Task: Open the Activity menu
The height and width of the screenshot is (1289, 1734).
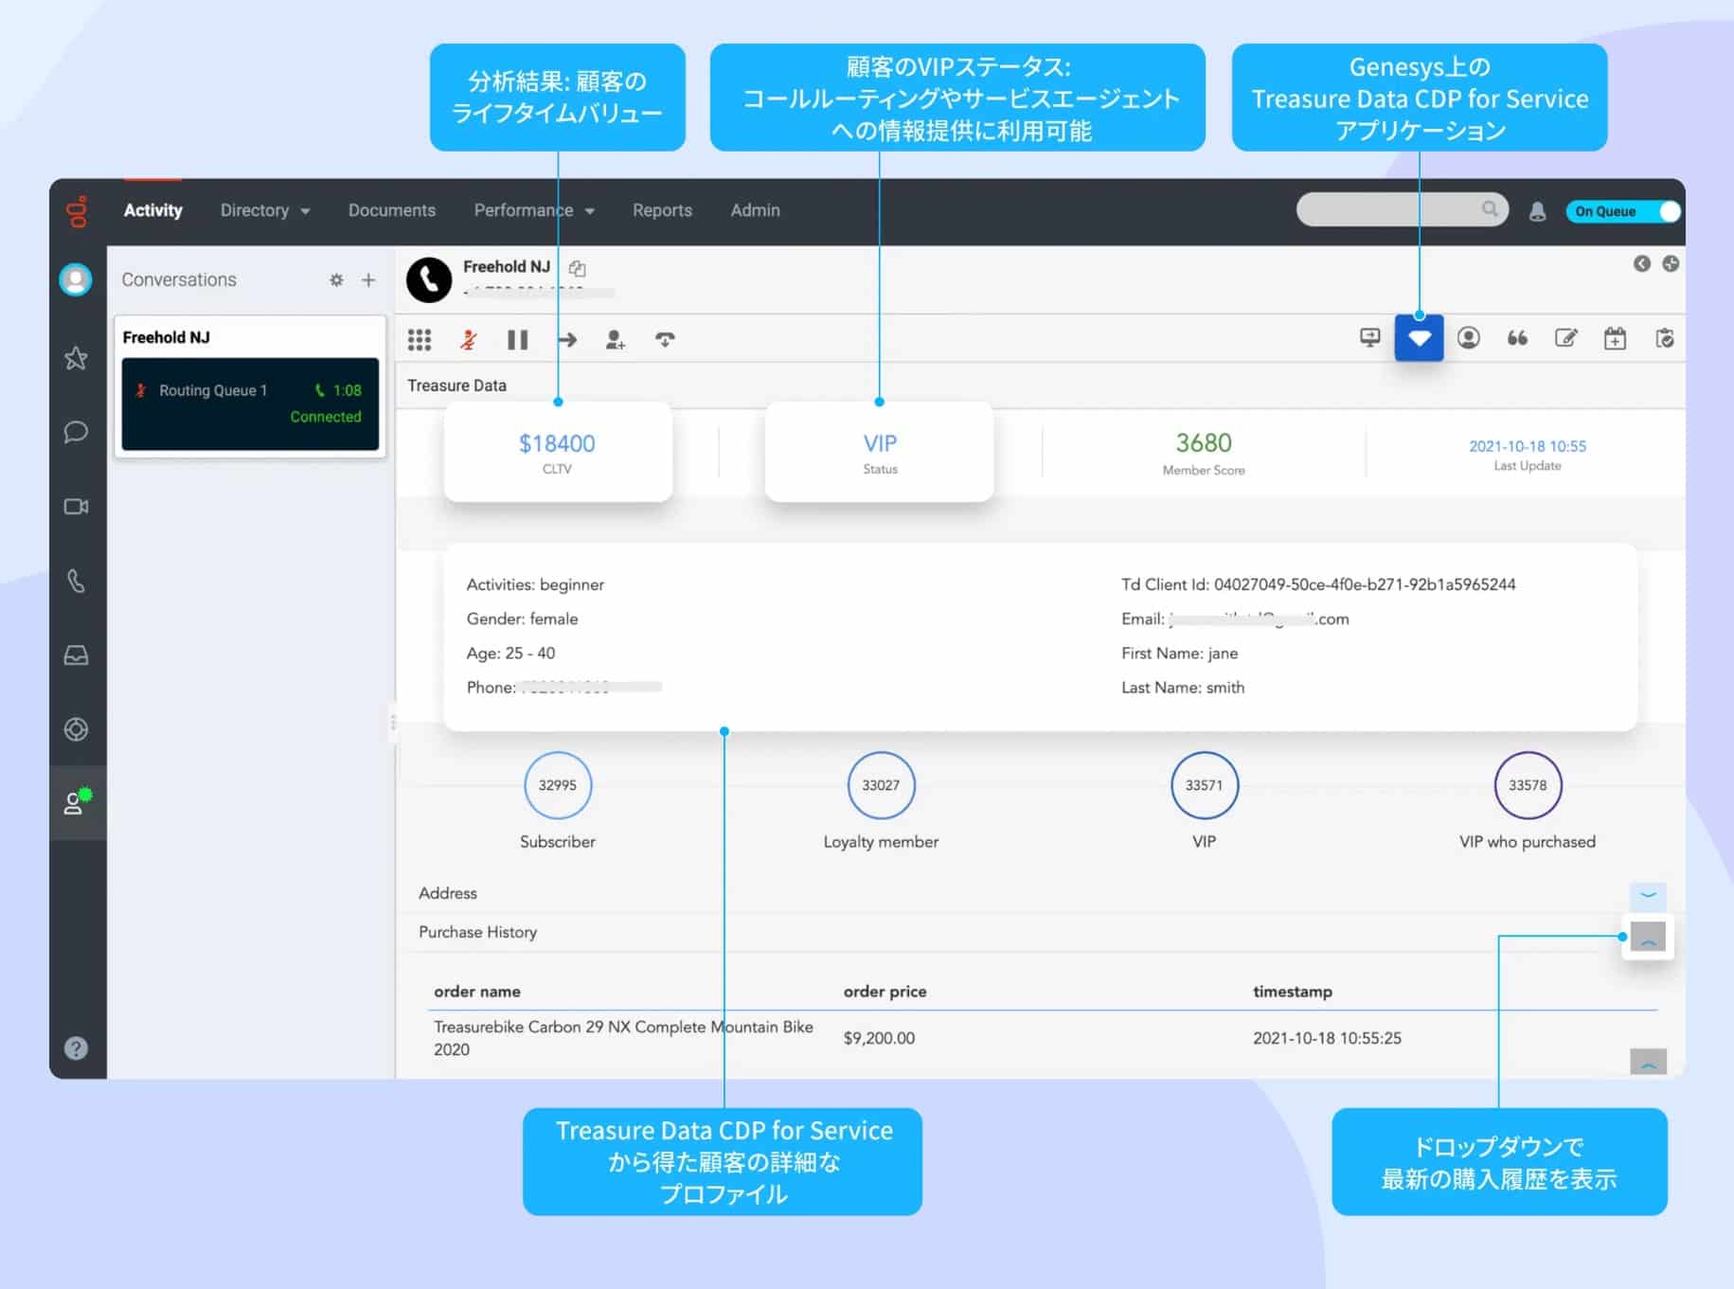Action: [x=152, y=210]
